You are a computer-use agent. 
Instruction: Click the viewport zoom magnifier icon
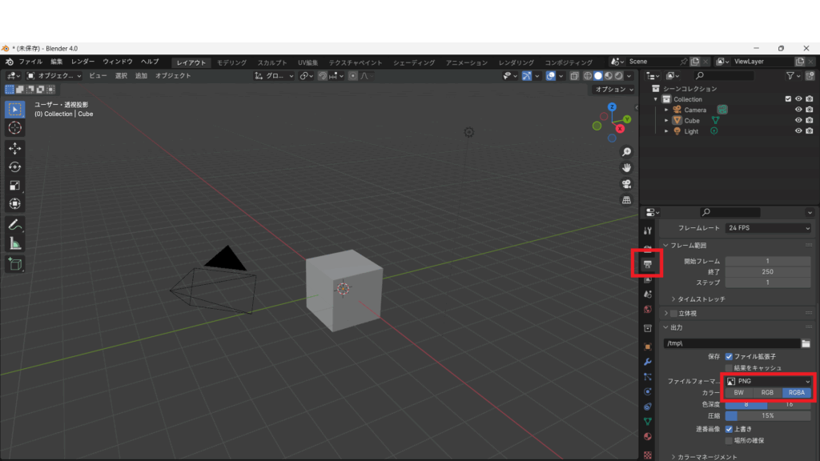coord(626,152)
